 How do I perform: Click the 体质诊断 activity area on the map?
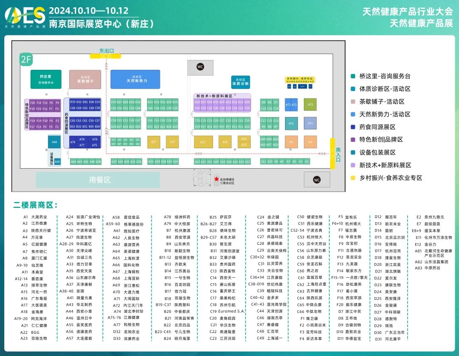pos(240,82)
